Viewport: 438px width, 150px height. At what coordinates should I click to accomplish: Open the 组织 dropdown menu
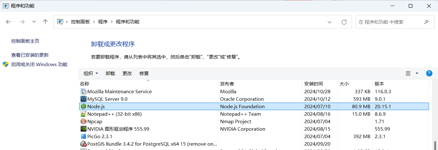pos(91,74)
